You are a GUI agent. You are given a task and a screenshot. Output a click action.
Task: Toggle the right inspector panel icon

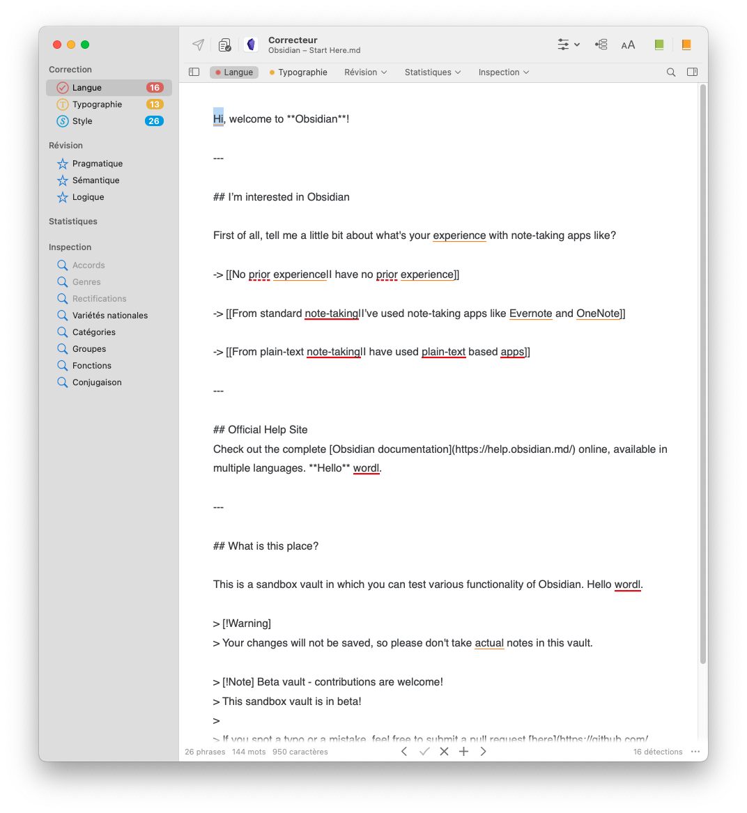pos(692,72)
